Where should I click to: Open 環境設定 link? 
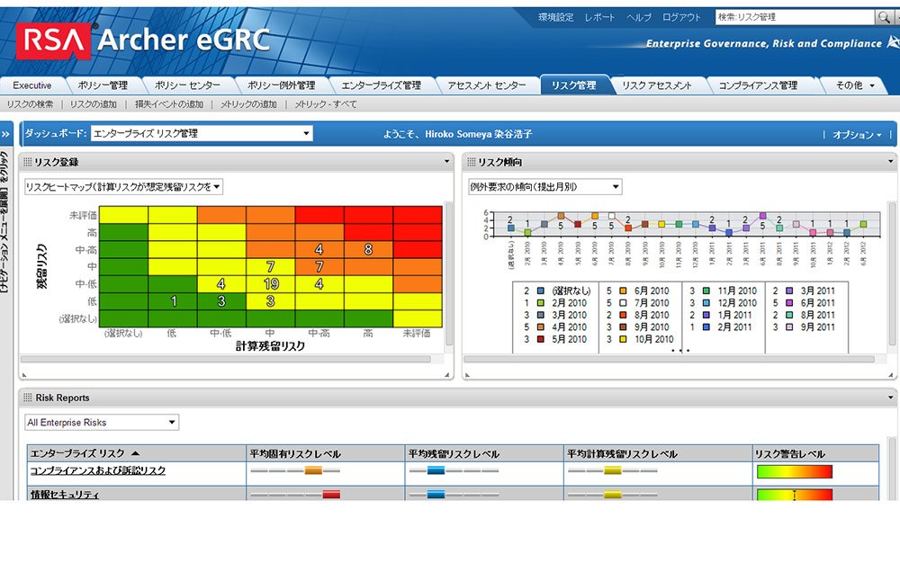[x=556, y=17]
